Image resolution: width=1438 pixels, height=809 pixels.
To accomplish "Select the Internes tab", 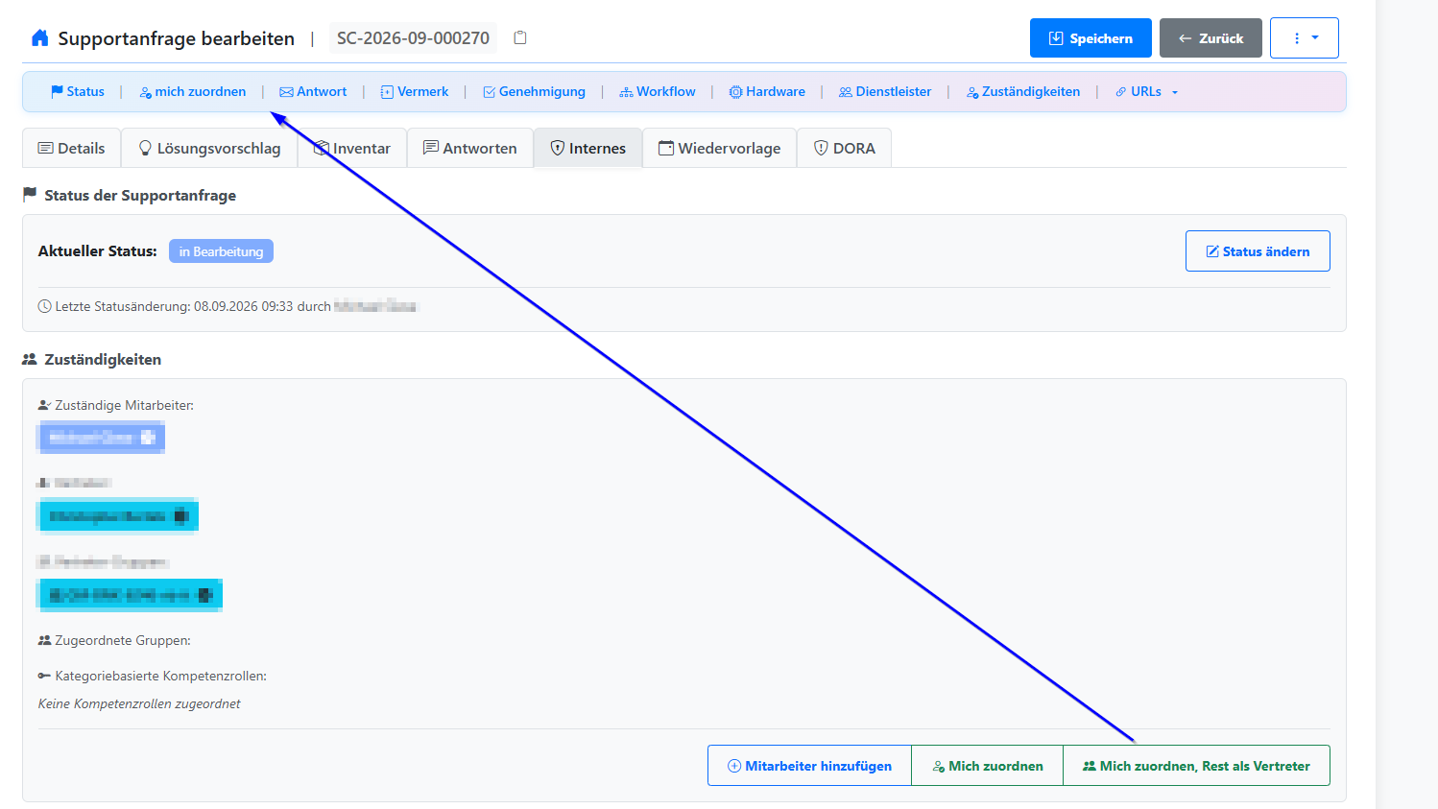I will pyautogui.click(x=587, y=148).
